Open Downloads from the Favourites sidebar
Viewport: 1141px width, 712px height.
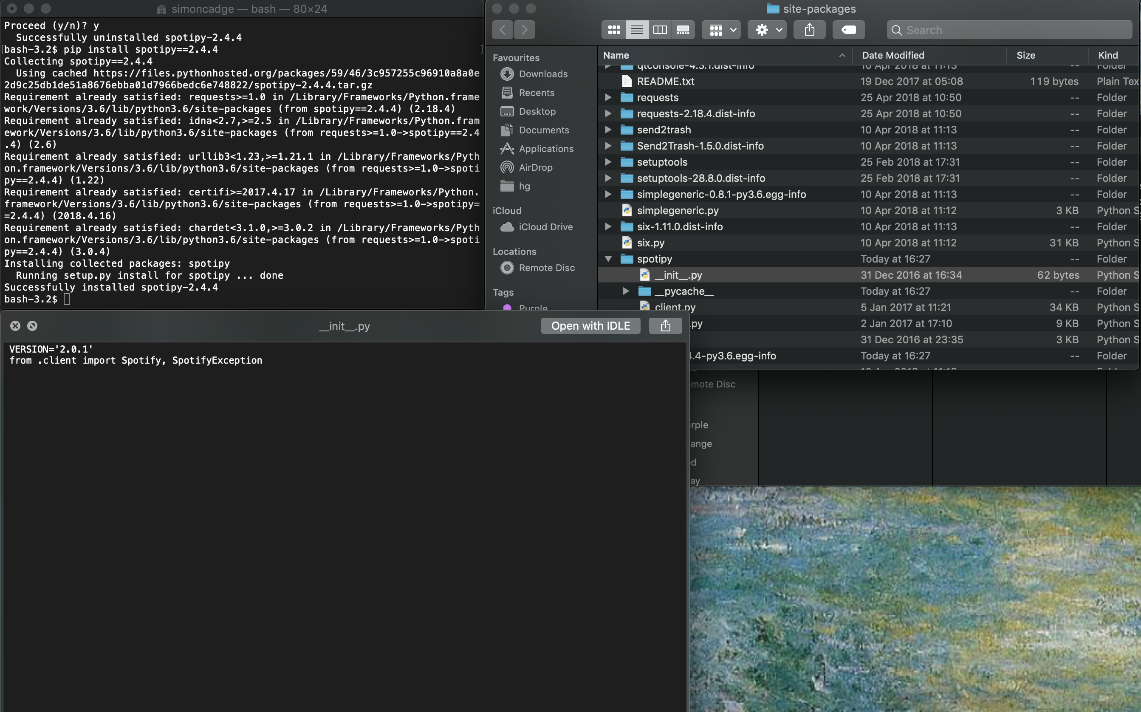click(x=543, y=74)
